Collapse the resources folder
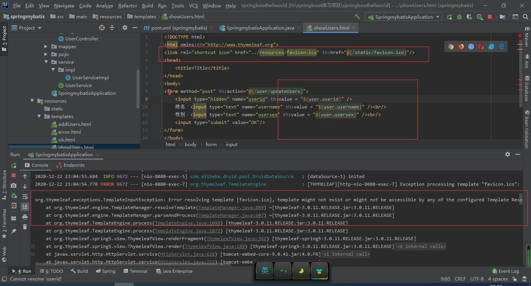This screenshot has height=286, width=531. pos(32,101)
